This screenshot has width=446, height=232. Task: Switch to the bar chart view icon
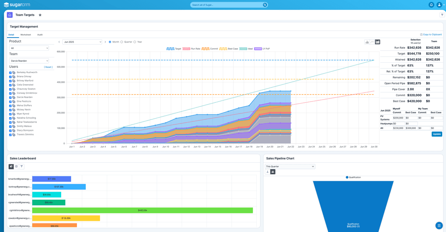tap(367, 42)
